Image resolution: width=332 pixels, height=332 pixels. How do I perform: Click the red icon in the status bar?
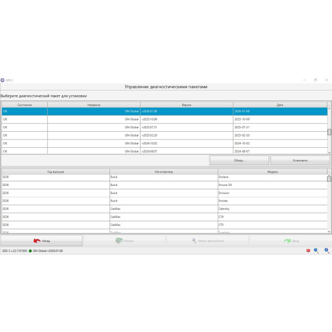coord(308,251)
